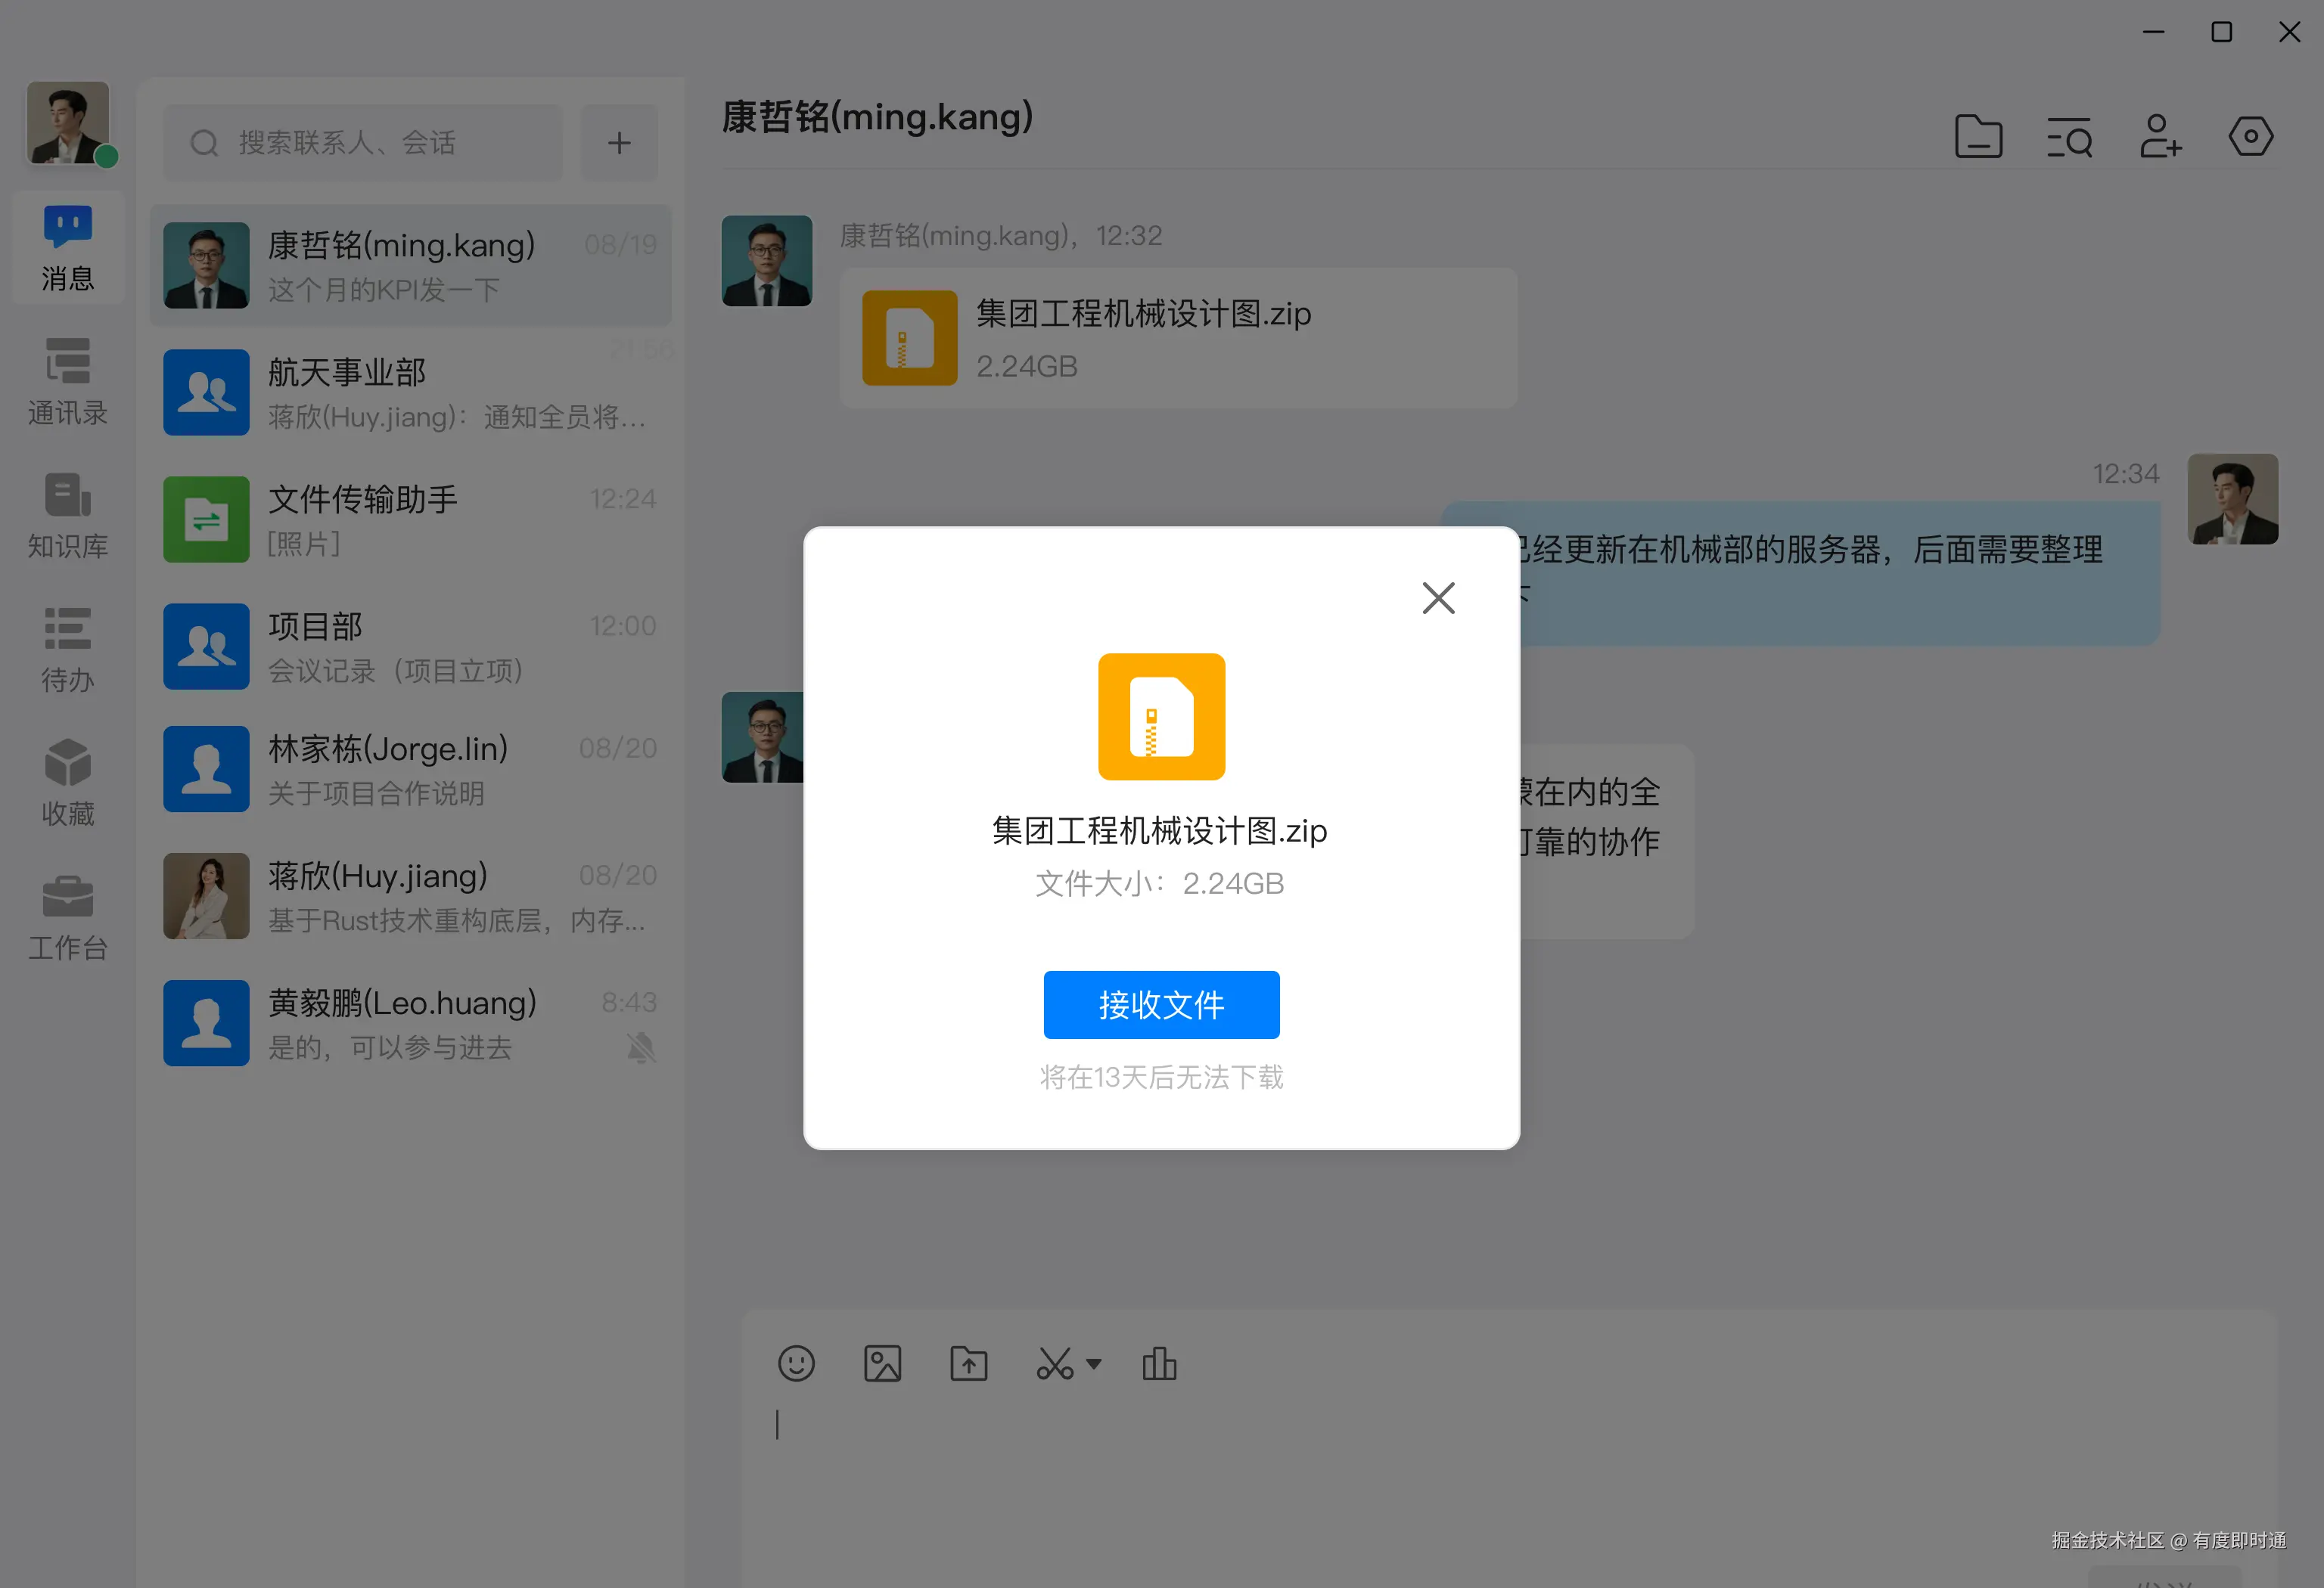Click 接收文件 to accept the zip file
Image resolution: width=2324 pixels, height=1588 pixels.
coord(1160,1006)
